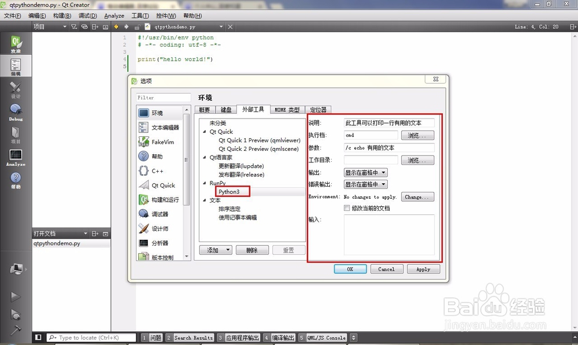Select Designer category in options
Screen dimensions: 578x345
(x=160, y=228)
